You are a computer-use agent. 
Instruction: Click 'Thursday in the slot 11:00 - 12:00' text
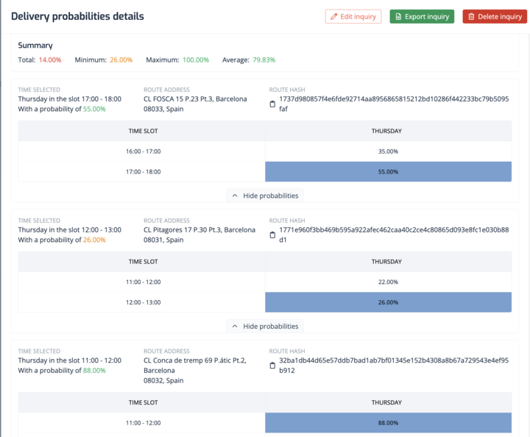tap(70, 360)
